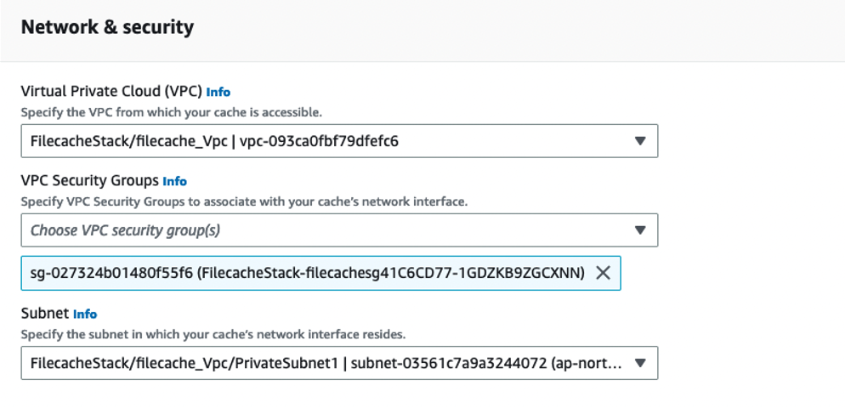Screen dimensions: 845x408
Task: Click the VPC dropdown arrow
Action: pos(640,141)
